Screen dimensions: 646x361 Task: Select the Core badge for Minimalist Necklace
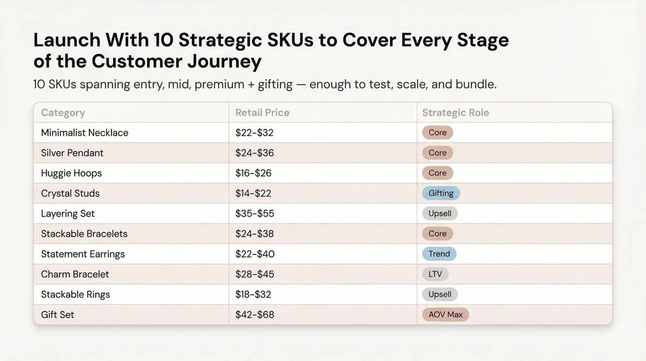(438, 133)
